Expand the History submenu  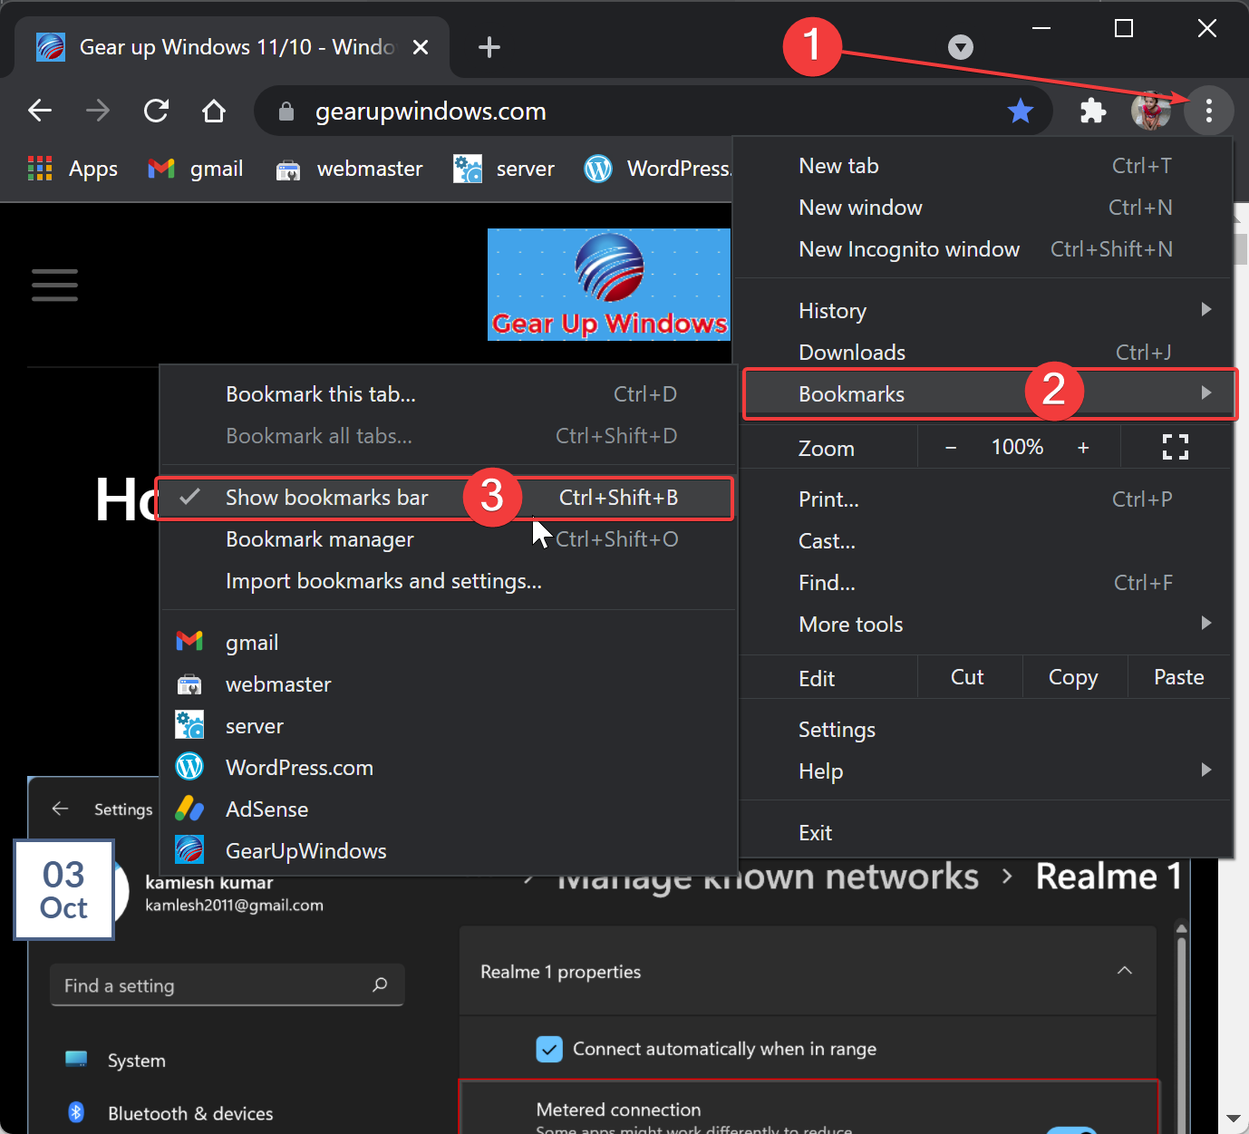tap(985, 311)
